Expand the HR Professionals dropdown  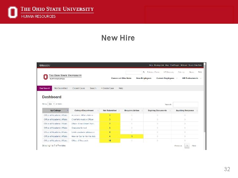click(x=192, y=78)
